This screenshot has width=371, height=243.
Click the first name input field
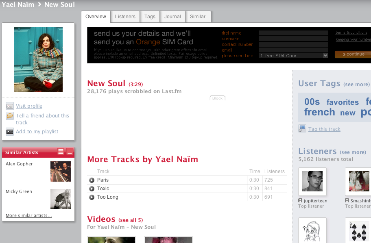(293, 33)
